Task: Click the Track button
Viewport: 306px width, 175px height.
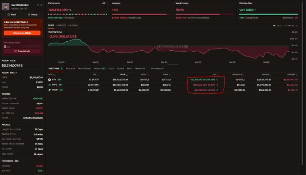Action: [x=12, y=15]
